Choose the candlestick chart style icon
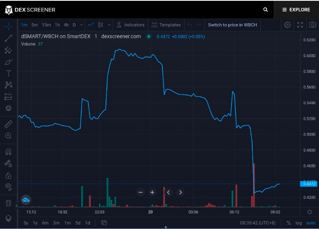319x229 pixels. (101, 25)
